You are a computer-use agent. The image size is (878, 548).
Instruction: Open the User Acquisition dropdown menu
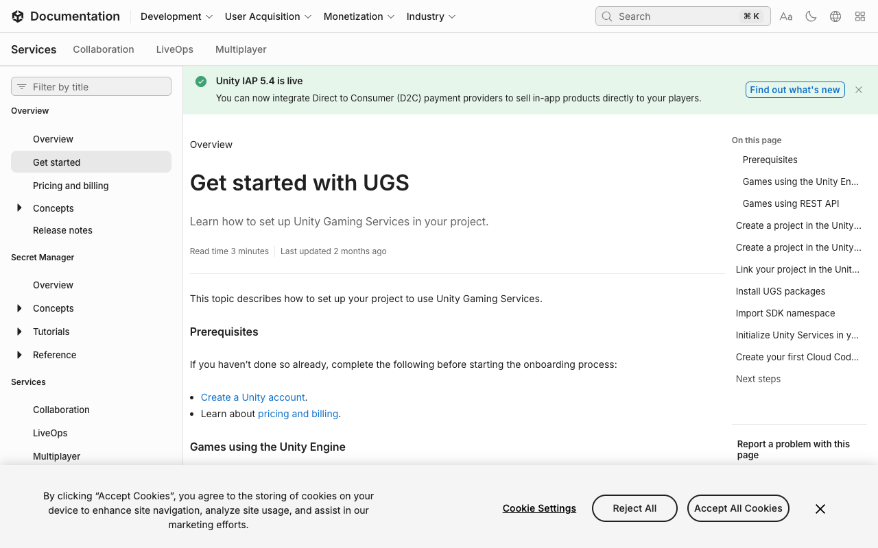(268, 16)
